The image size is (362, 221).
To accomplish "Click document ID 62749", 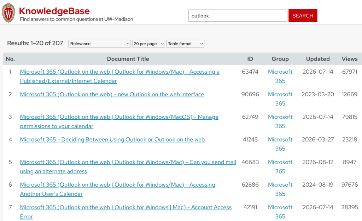I will (250, 117).
